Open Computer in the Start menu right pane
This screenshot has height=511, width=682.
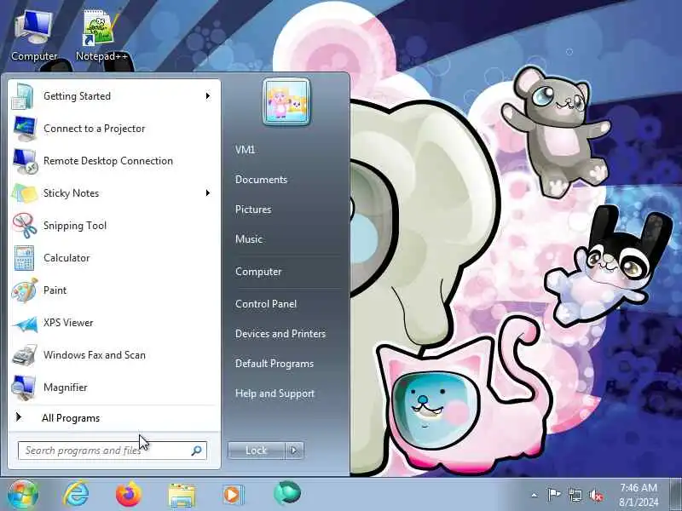tap(258, 272)
